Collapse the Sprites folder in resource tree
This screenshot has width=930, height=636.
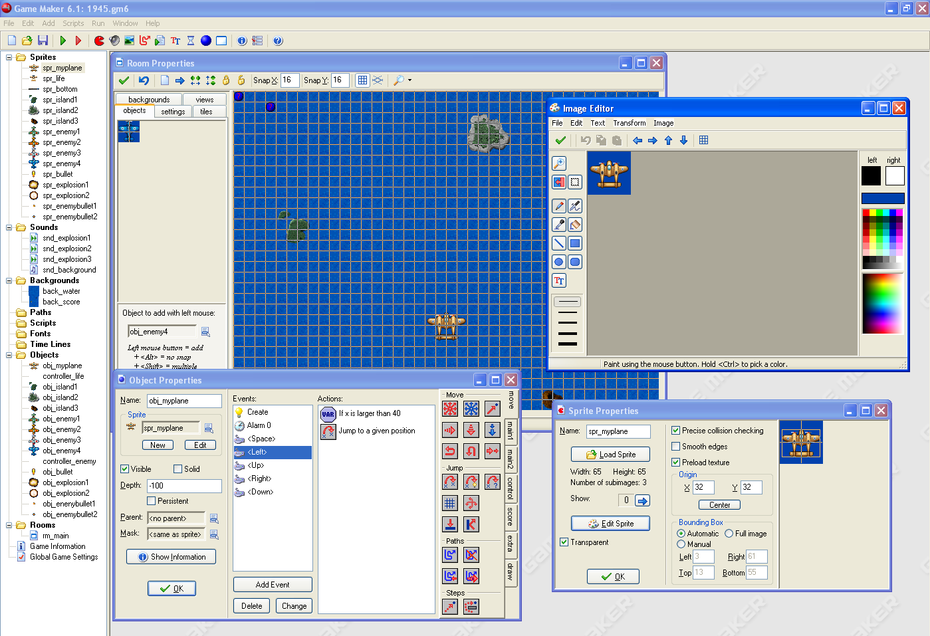tap(9, 57)
